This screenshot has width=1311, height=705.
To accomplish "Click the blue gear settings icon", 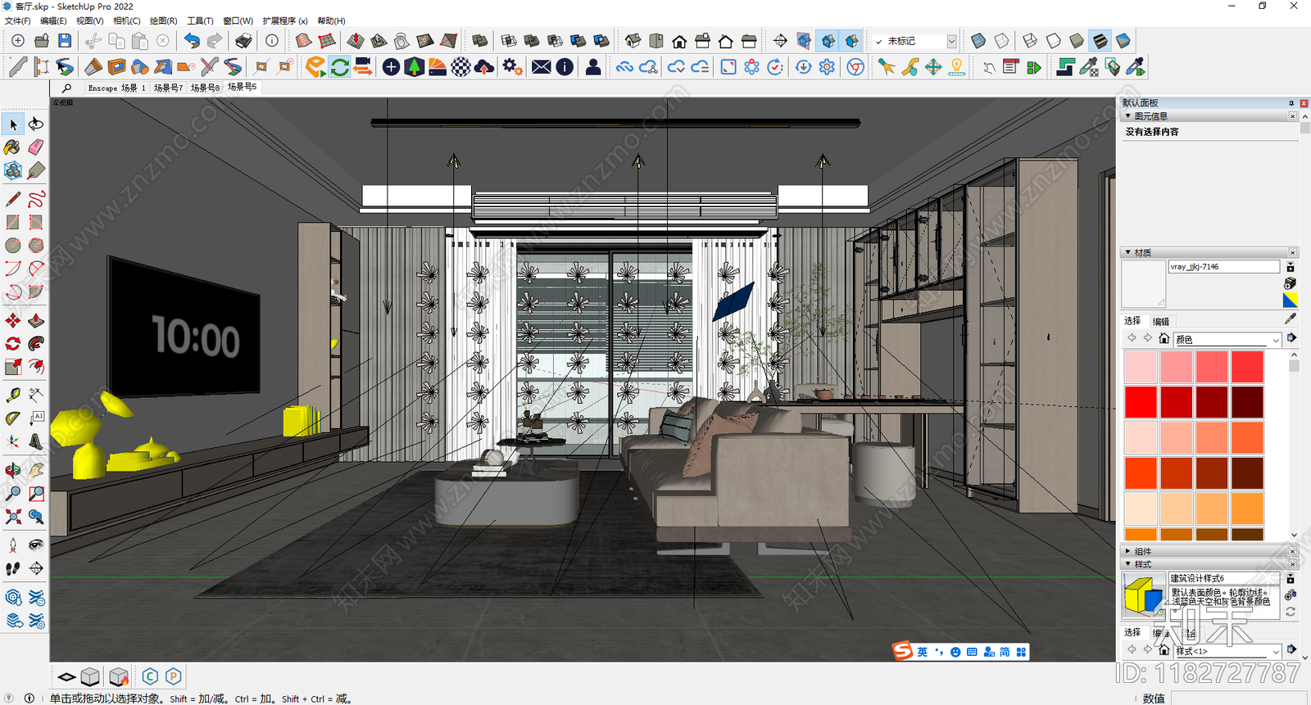I will click(x=827, y=67).
